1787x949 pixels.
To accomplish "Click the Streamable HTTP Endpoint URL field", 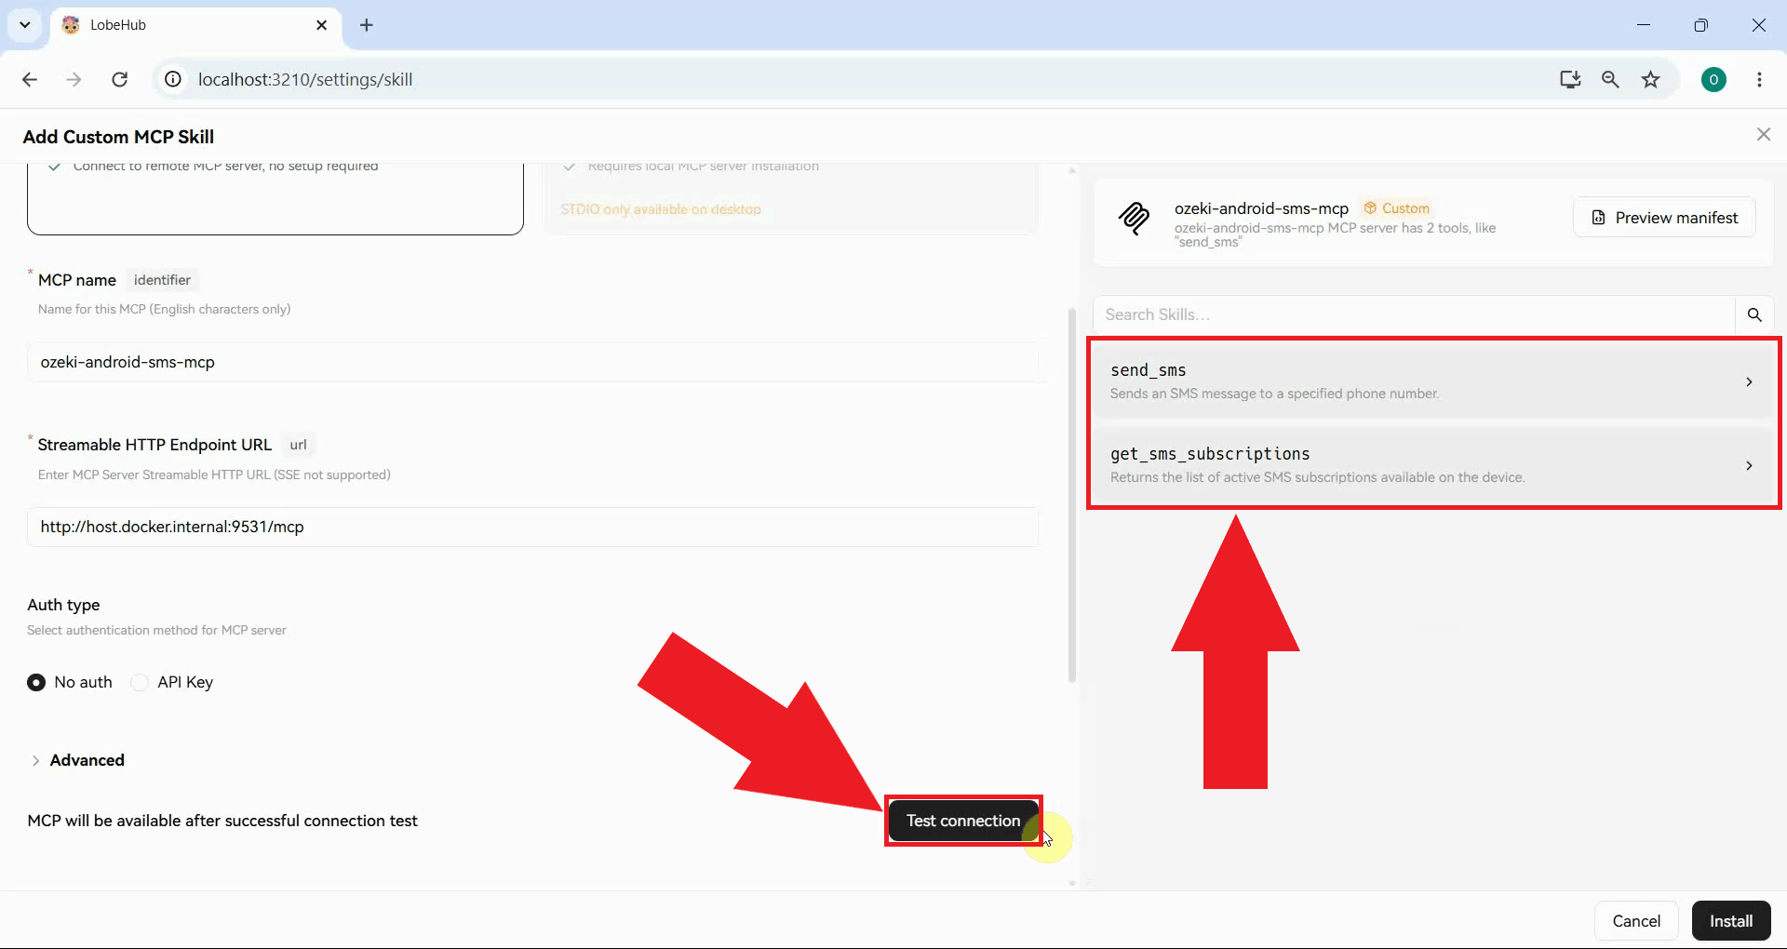I will tap(532, 527).
